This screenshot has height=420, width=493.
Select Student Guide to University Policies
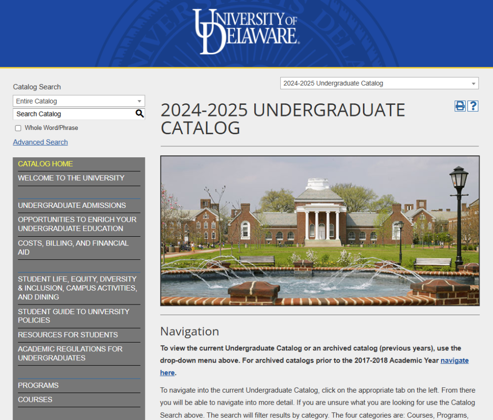(x=74, y=316)
